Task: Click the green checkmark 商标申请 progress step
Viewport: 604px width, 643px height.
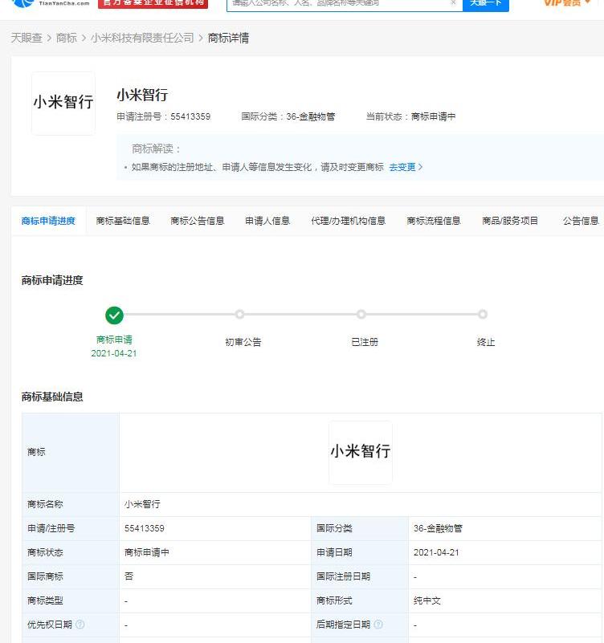Action: pyautogui.click(x=114, y=315)
